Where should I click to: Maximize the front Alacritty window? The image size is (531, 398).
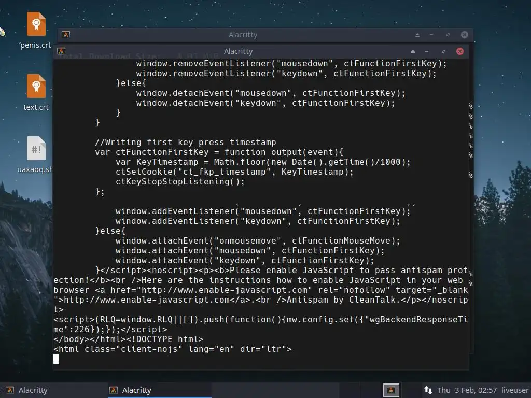[443, 51]
